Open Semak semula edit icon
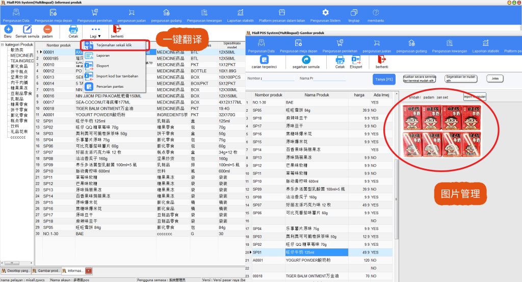The width and height of the screenshot is (522, 282). pos(28,29)
